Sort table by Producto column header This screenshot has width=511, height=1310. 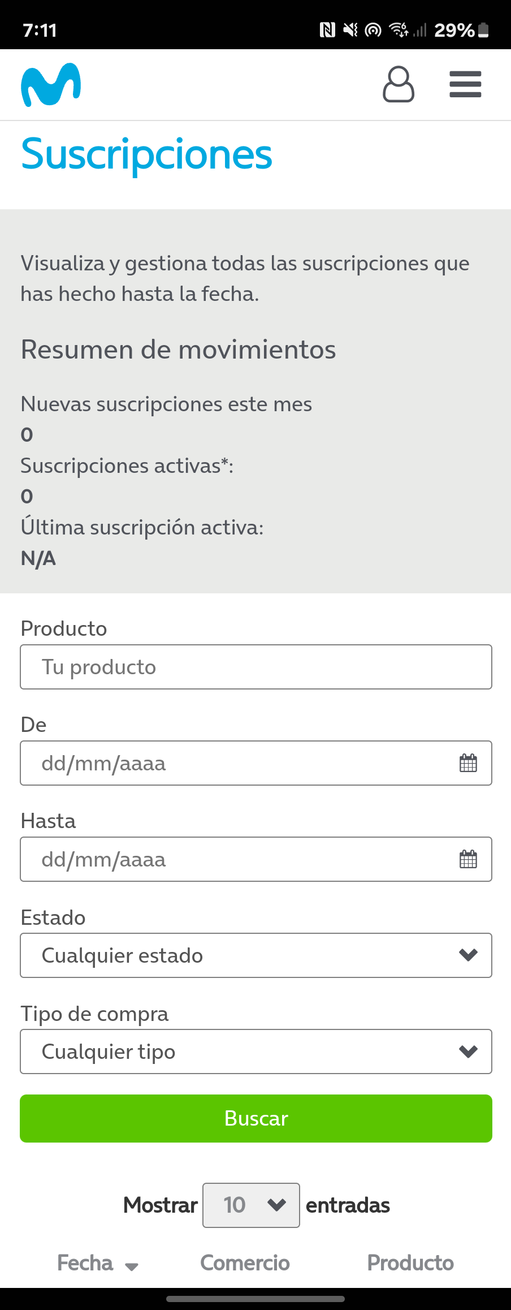[x=410, y=1263]
